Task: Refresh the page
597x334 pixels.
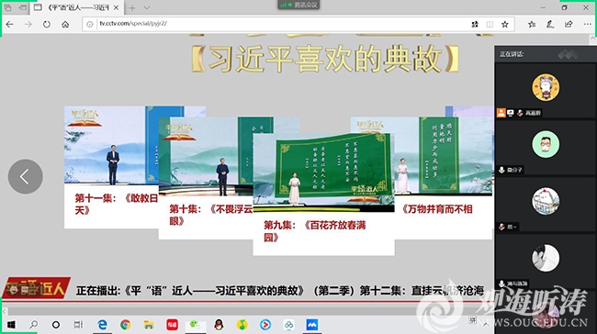Action: [47, 25]
